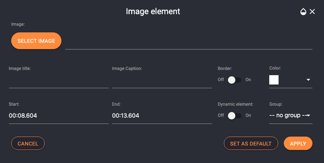Click the SELECT IMAGE button

(36, 41)
